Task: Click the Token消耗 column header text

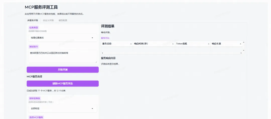Action: (x=181, y=44)
